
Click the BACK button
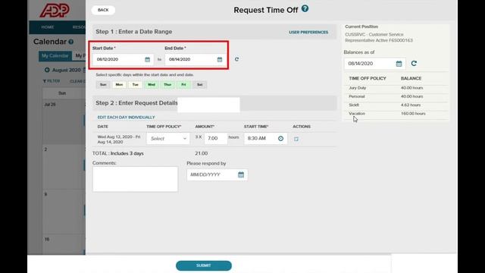coord(103,10)
